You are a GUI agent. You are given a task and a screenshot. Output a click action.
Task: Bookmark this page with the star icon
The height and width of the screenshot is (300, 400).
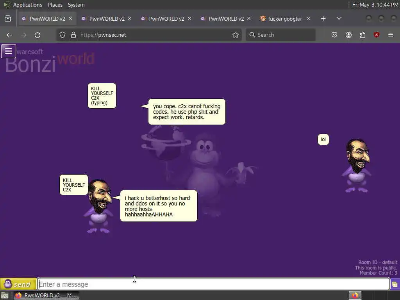click(236, 35)
